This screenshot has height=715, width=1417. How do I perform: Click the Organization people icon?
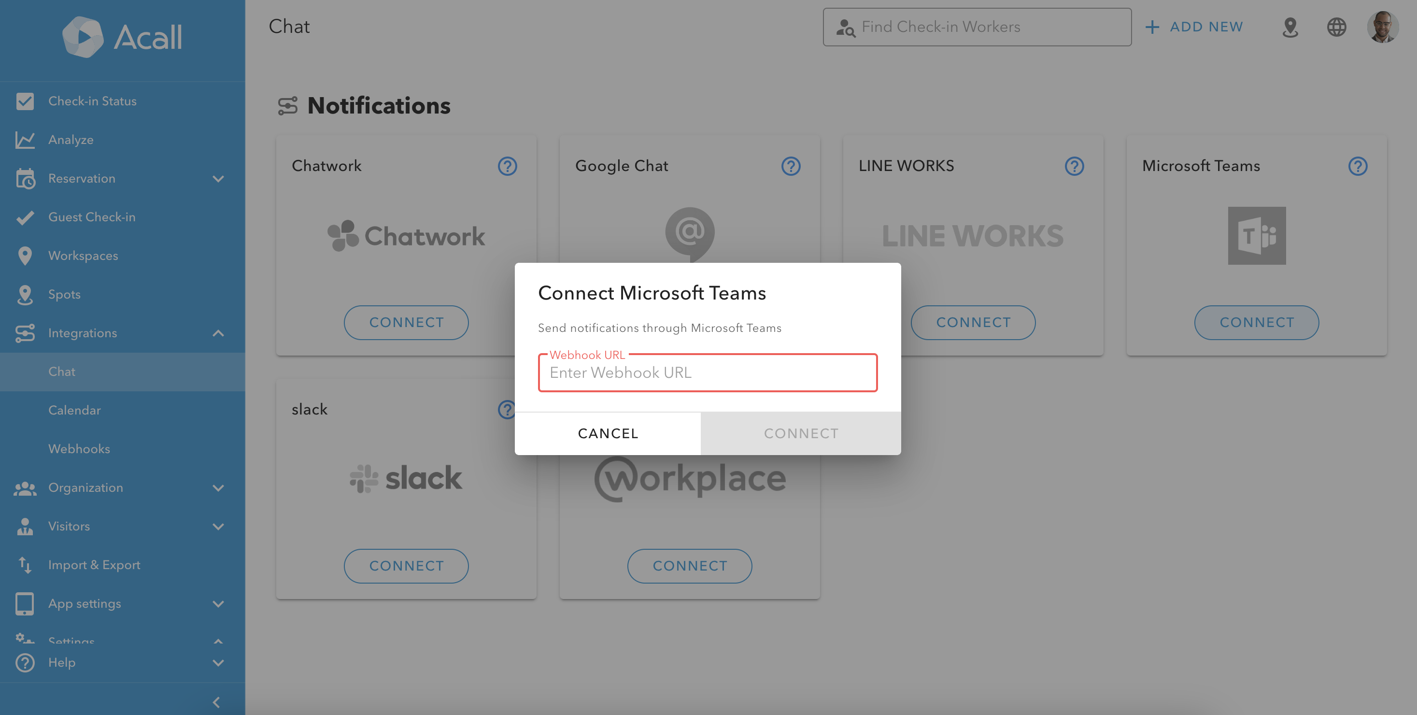25,488
